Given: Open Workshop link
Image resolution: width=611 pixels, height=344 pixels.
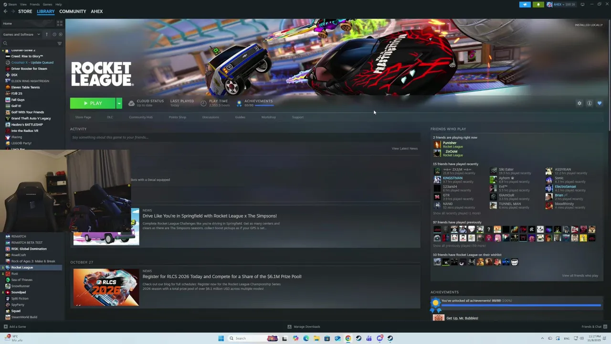Looking at the screenshot, I should coord(268,117).
